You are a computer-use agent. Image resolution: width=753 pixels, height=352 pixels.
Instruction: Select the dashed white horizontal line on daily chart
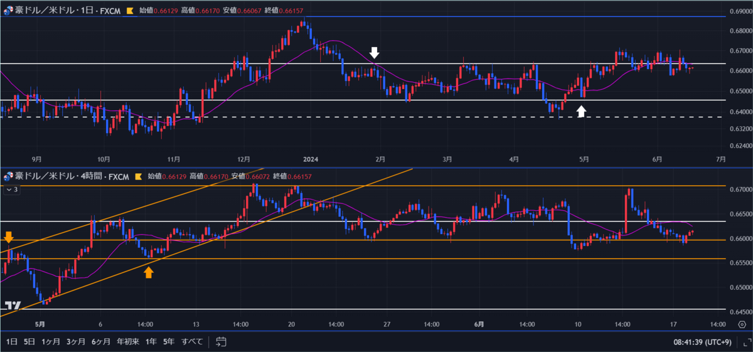[x=363, y=117]
